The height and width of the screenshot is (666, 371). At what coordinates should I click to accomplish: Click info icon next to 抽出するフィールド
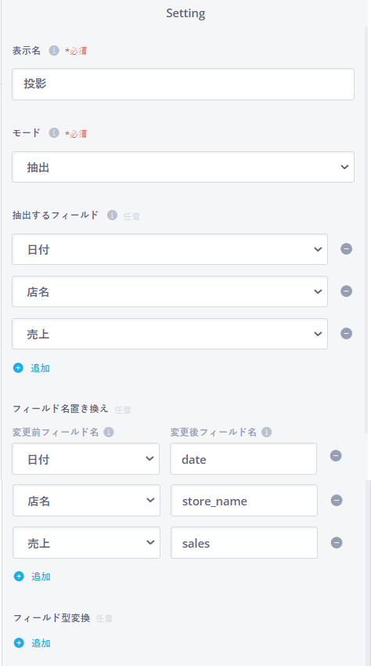(x=112, y=215)
